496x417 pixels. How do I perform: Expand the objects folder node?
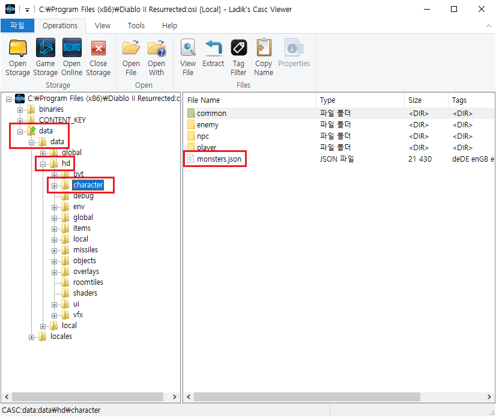coord(54,261)
